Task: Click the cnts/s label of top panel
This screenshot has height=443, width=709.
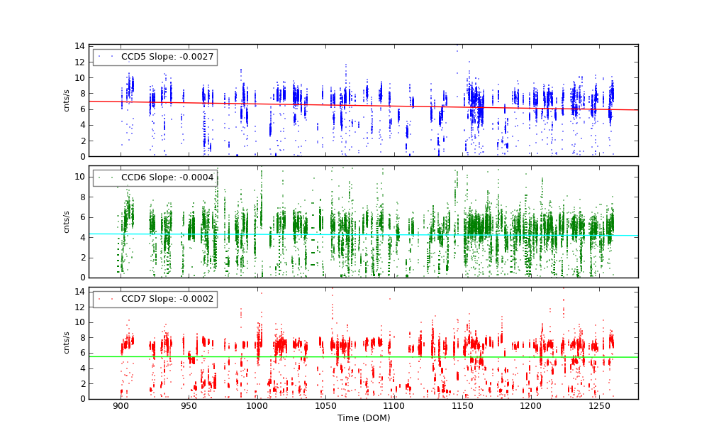Action: click(67, 101)
